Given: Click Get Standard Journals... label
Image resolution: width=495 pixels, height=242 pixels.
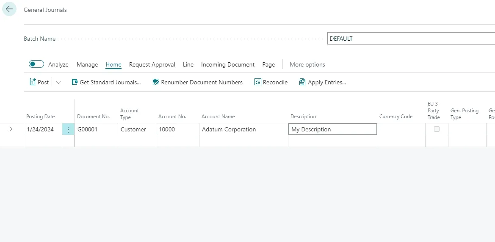Looking at the screenshot, I should point(110,82).
